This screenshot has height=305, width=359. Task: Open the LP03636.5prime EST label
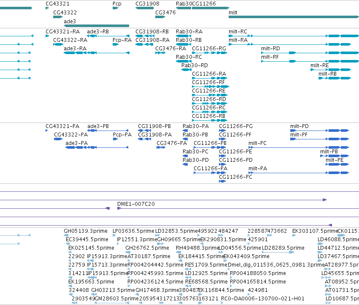pos(133,231)
